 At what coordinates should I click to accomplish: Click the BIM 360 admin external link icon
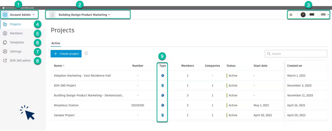pos(5,61)
